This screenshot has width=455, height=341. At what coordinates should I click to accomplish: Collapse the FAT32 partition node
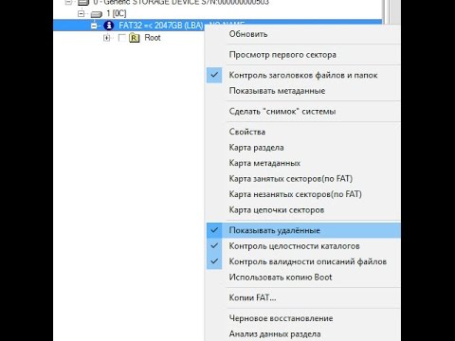94,26
